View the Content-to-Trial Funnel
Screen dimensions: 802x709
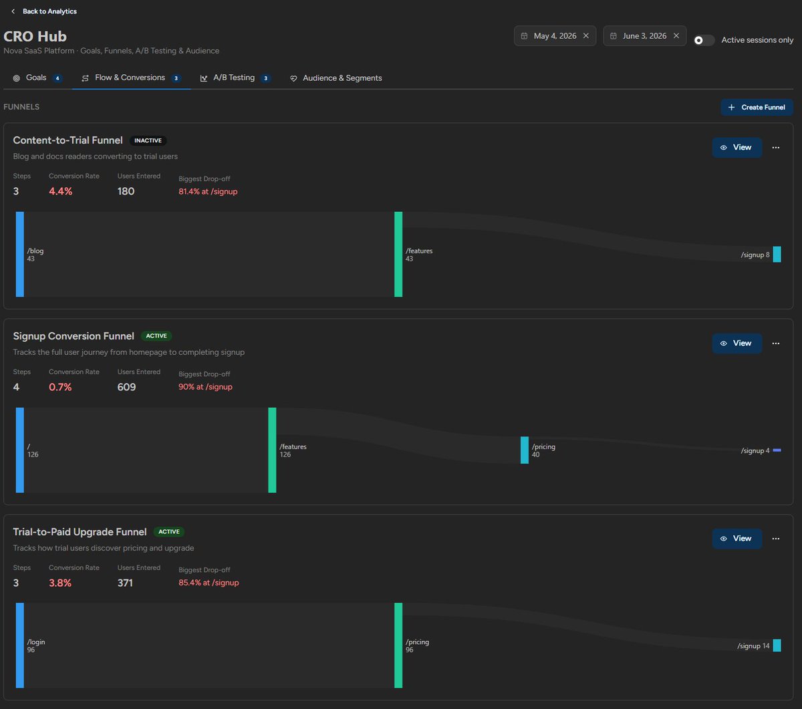tap(737, 147)
